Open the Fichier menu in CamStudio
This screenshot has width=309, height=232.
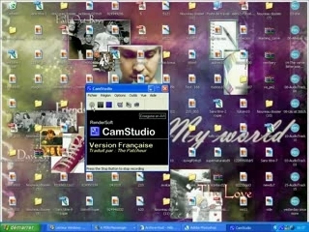pyautogui.click(x=92, y=95)
